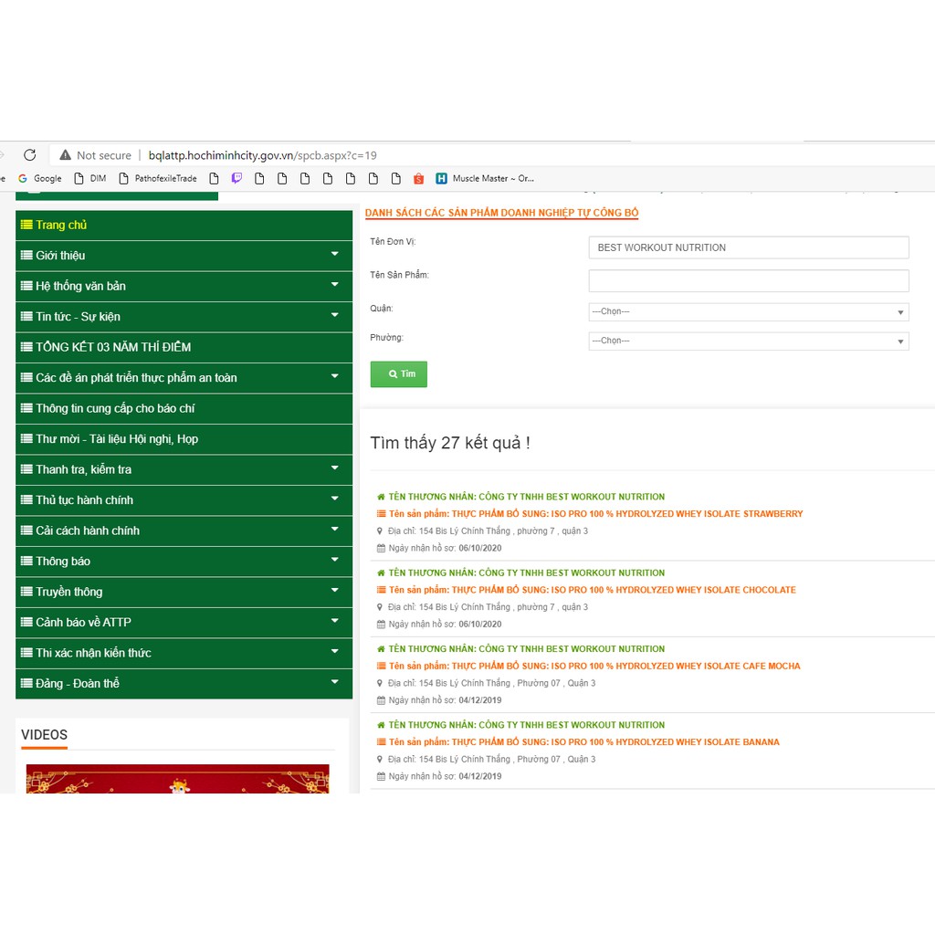Select the Thi xác nhận kiến thức menu item

tap(184, 653)
